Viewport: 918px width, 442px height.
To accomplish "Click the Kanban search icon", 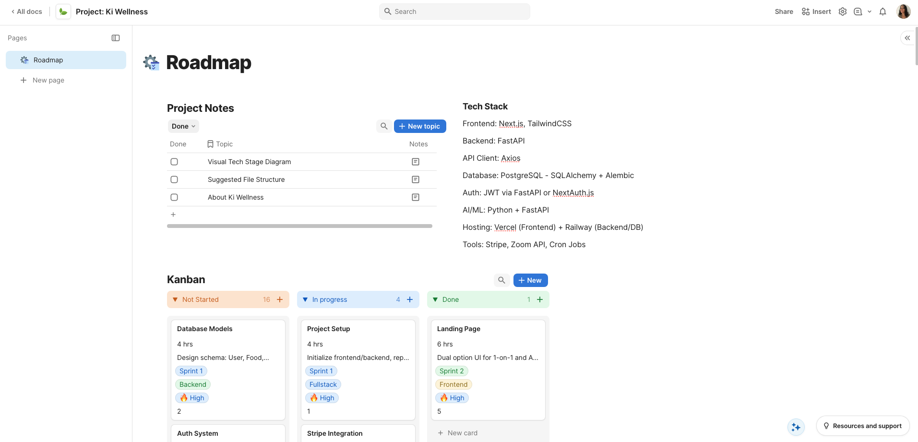I will 501,280.
